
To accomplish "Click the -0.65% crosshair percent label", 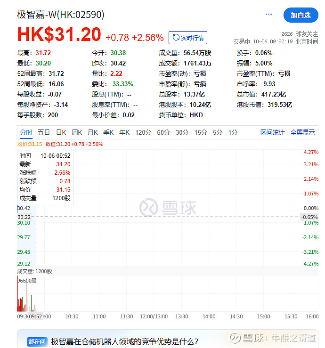I will [309, 217].
